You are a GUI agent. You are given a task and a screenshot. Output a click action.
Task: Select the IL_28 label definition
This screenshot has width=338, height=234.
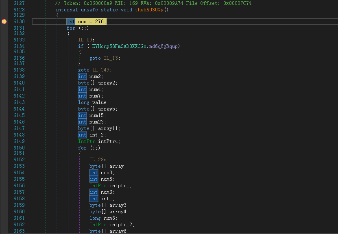tap(96, 160)
